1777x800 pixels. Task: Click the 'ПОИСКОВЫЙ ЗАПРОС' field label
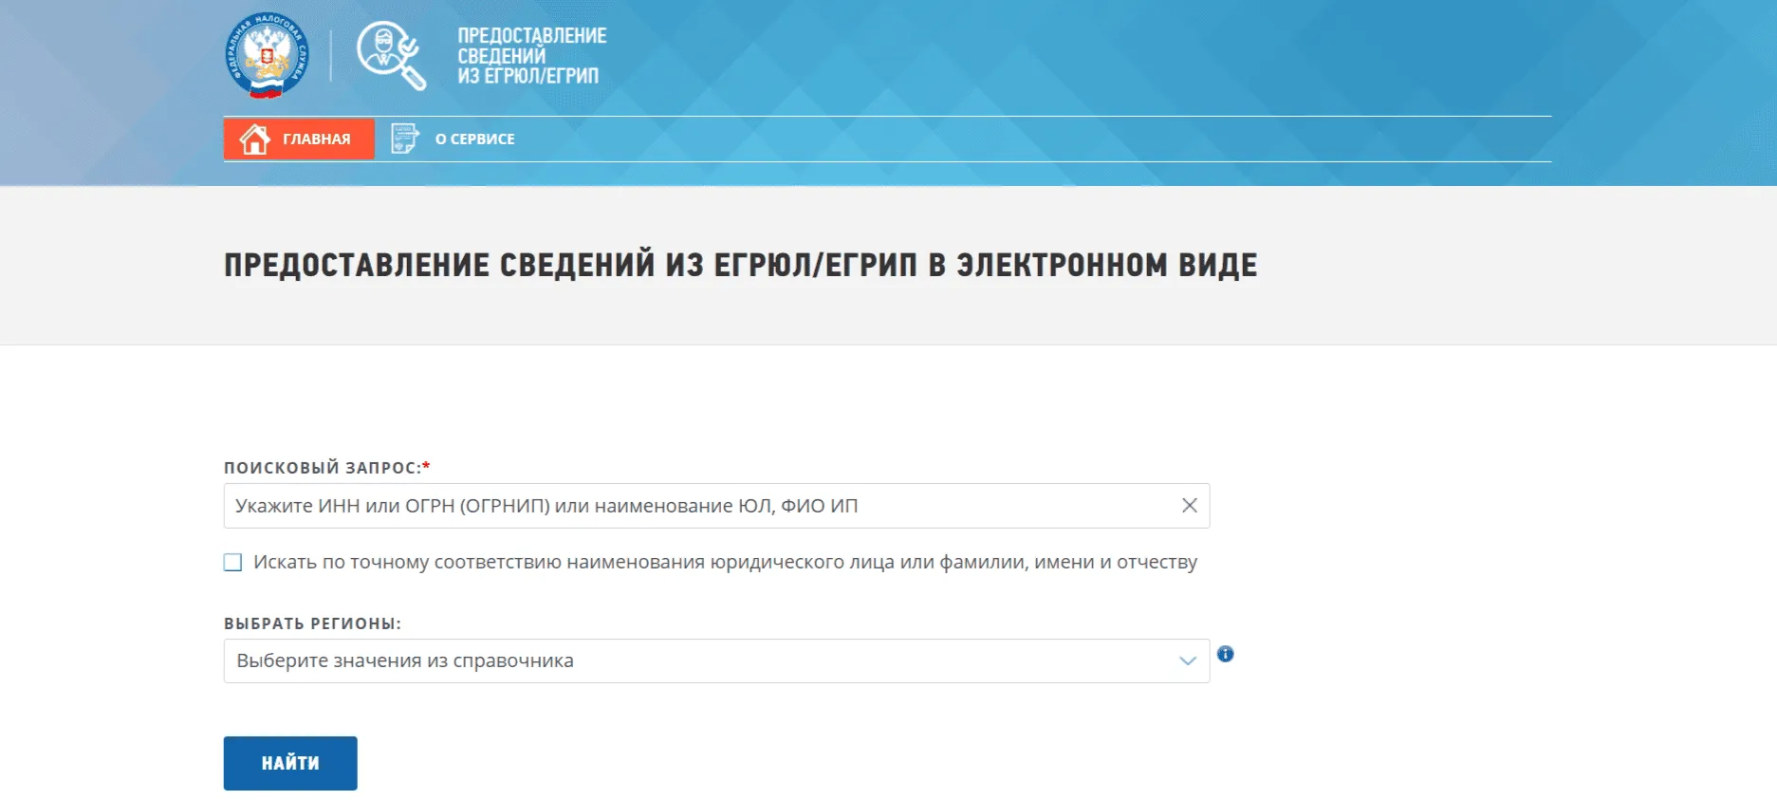click(322, 468)
